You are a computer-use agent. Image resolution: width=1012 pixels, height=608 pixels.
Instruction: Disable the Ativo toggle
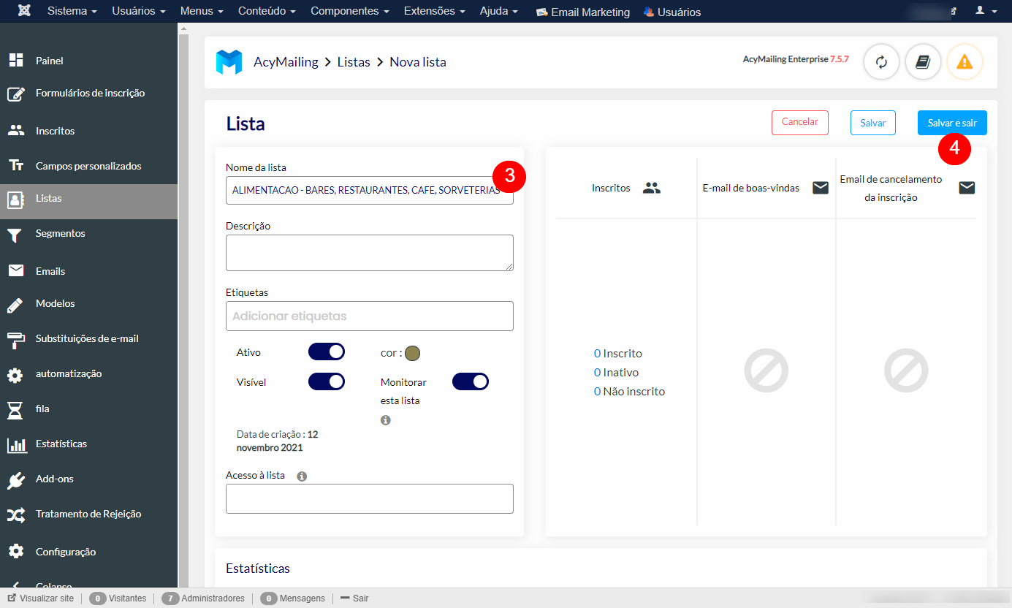click(x=326, y=351)
